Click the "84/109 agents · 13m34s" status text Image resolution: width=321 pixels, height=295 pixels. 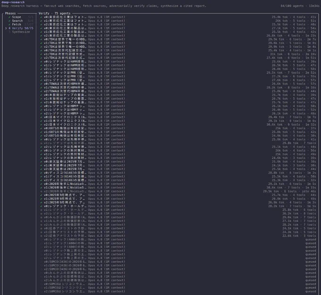point(300,6)
